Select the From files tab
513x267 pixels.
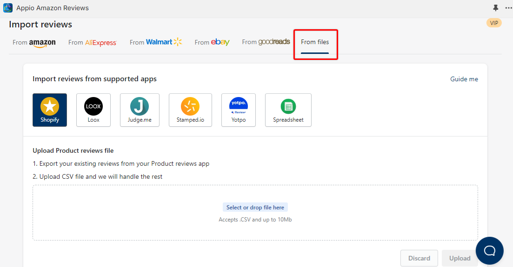(315, 42)
